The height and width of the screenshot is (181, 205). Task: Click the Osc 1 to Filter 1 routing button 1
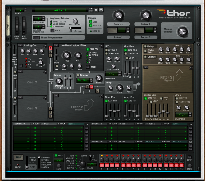50,48
